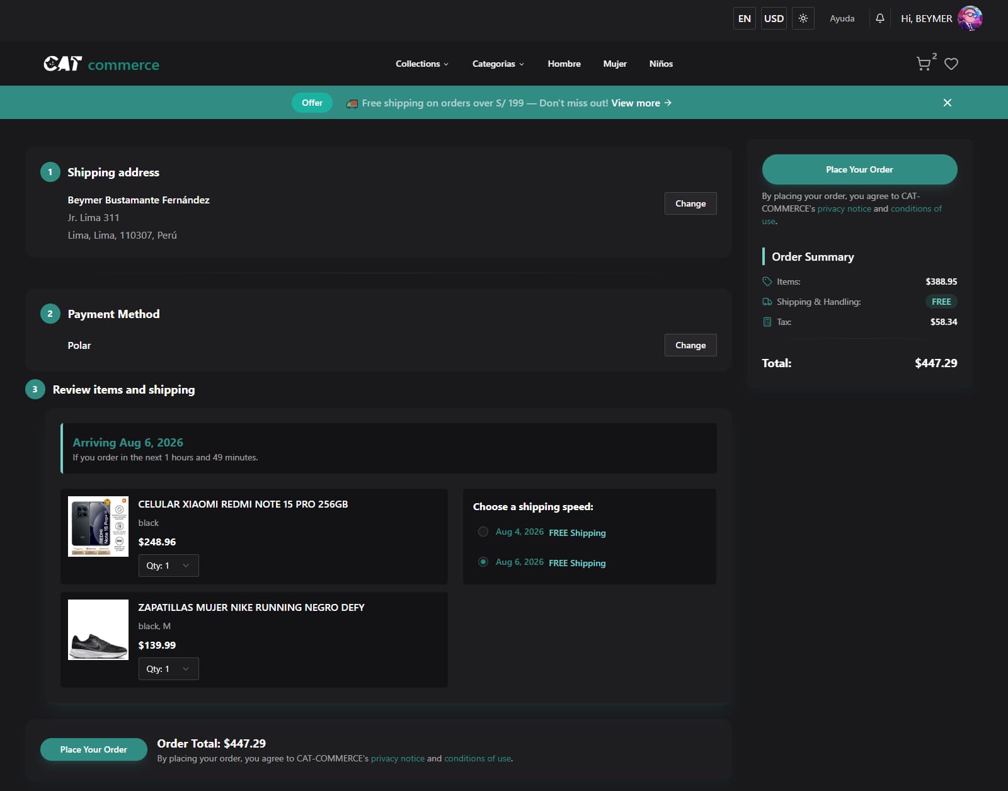The image size is (1008, 791).
Task: Click the Order Total: $447.29 text
Action: 212,743
